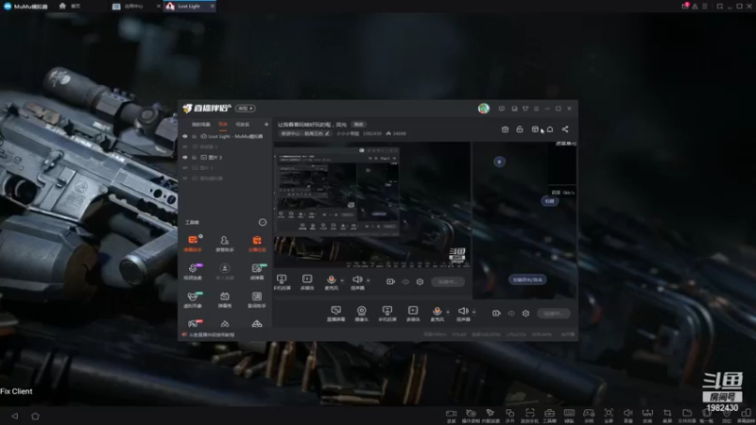The height and width of the screenshot is (425, 756).
Task: Open the message icon in companion title bar
Action: click(502, 109)
